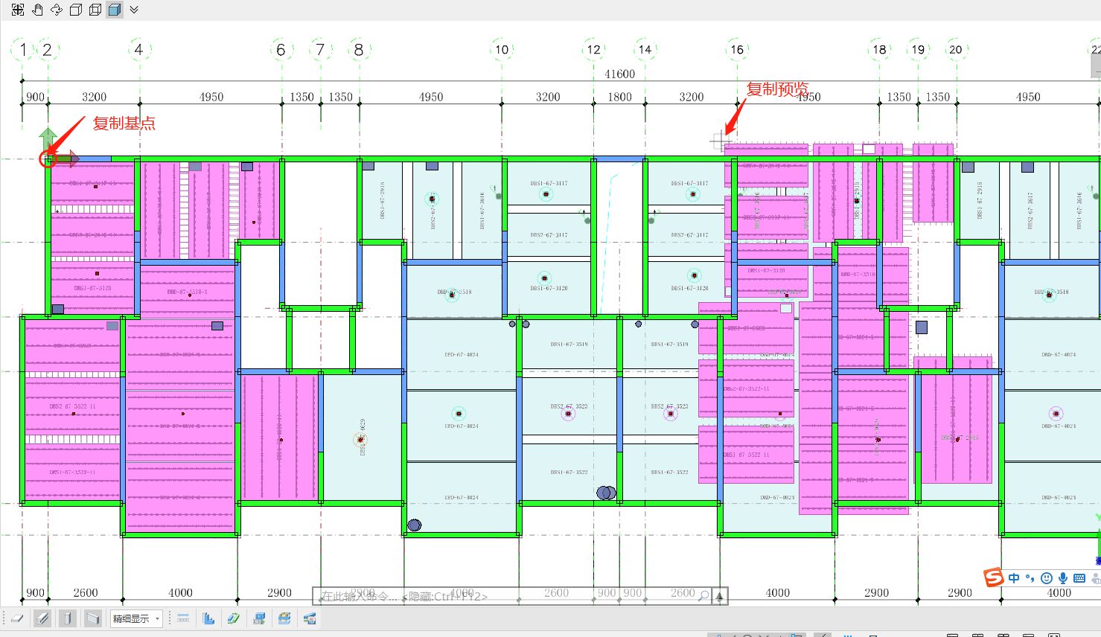The height and width of the screenshot is (637, 1101).
Task: Click the last bottom-toolbar model icon
Action: click(x=310, y=618)
